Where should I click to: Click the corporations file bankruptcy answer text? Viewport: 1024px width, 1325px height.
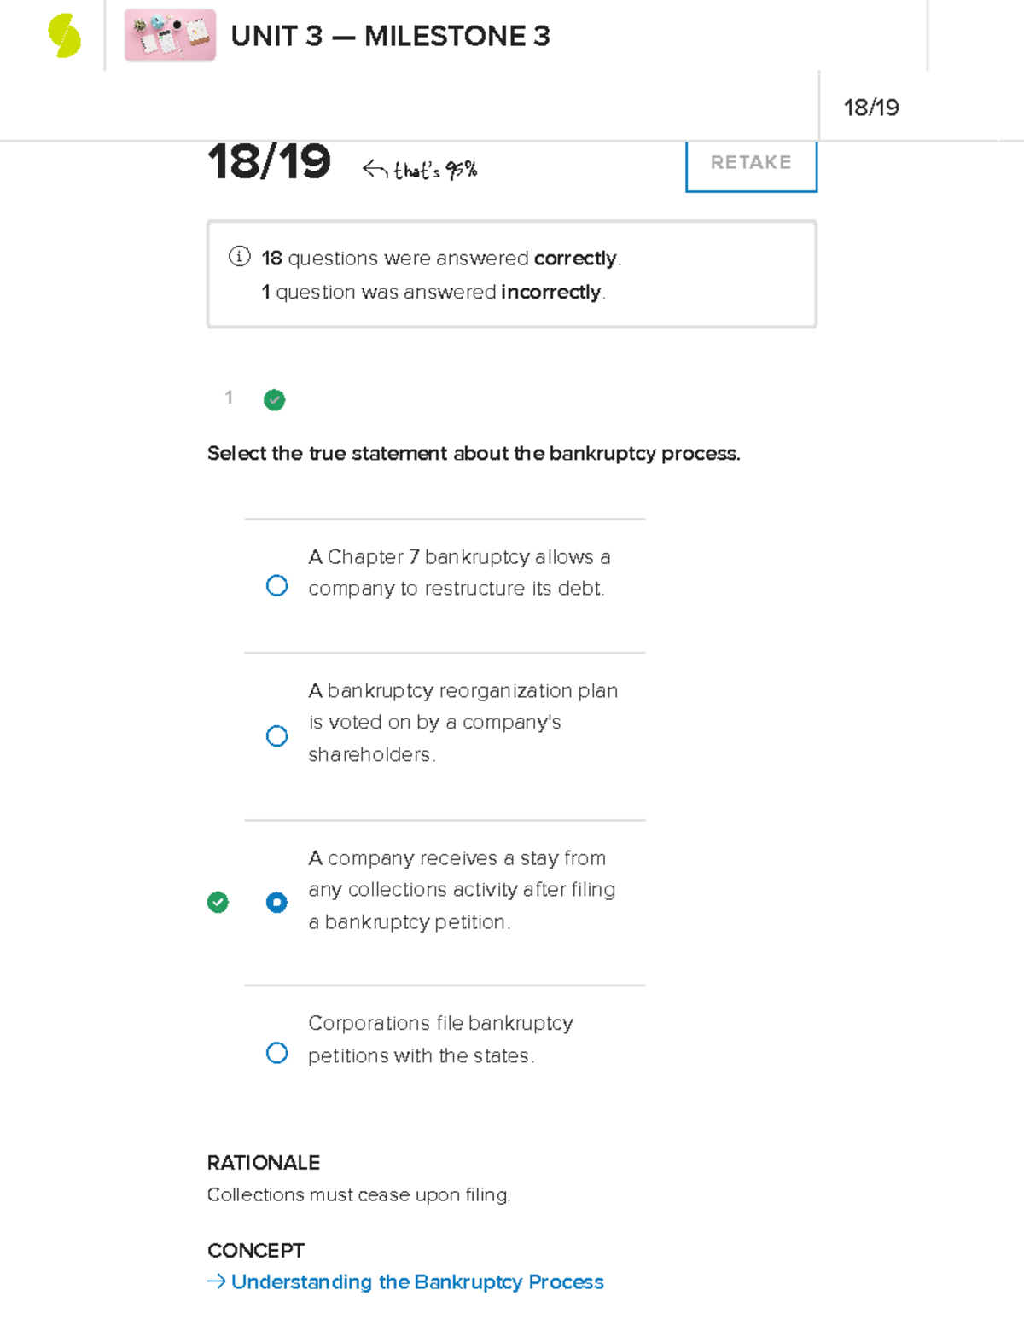[440, 1038]
